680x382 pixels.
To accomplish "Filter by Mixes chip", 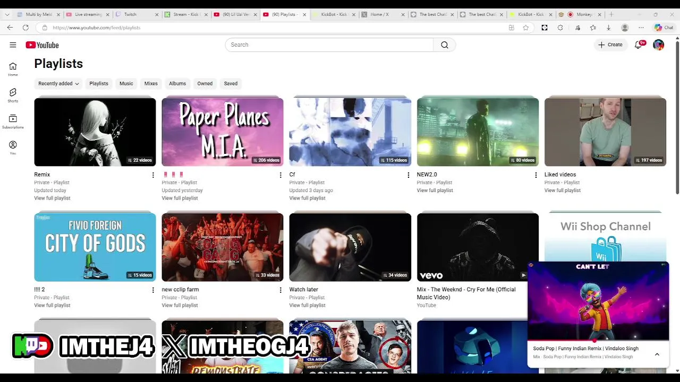I will pos(151,83).
